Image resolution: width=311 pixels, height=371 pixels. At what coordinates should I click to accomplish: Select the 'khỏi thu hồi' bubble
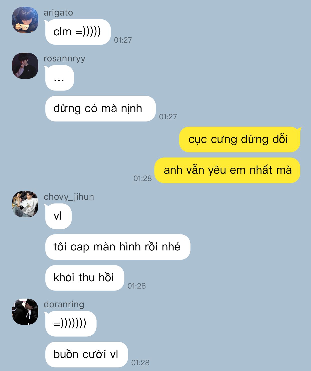(84, 278)
